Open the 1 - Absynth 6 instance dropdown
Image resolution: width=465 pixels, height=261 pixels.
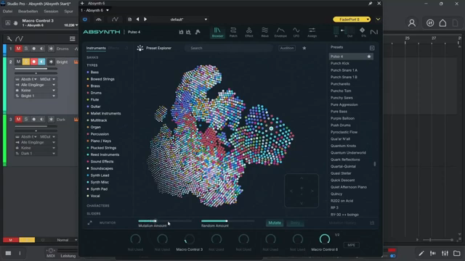click(x=95, y=10)
